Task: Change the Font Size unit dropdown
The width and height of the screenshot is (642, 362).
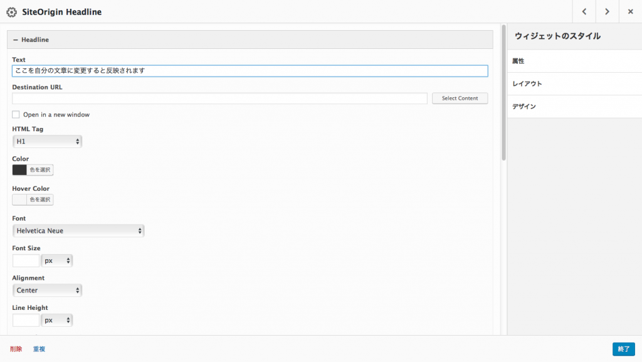Action: 57,260
